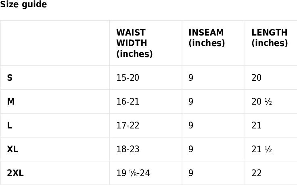
Task: Click the empty top-left header cell
Action: 55,43
